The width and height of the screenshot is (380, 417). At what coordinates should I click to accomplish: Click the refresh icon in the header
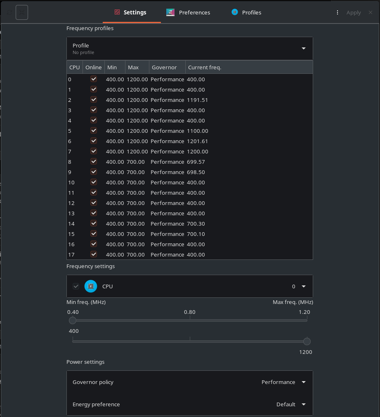click(9, 12)
